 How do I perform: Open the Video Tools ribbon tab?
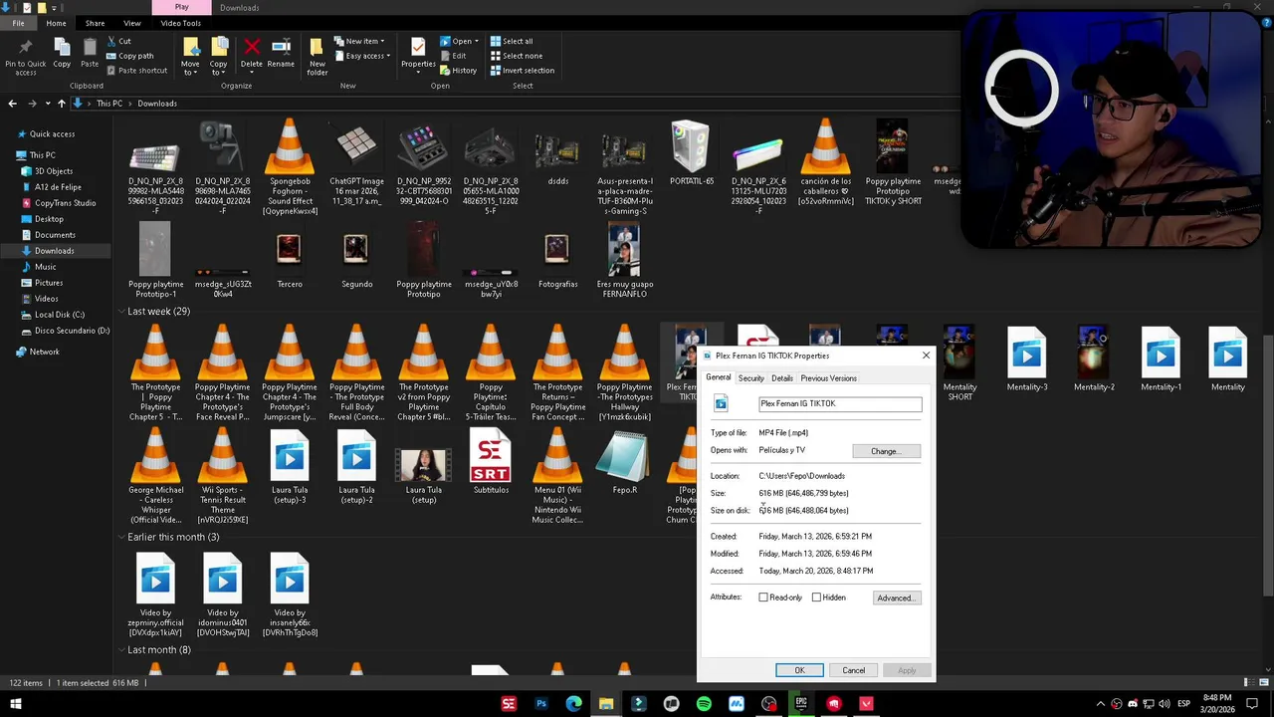pos(180,23)
